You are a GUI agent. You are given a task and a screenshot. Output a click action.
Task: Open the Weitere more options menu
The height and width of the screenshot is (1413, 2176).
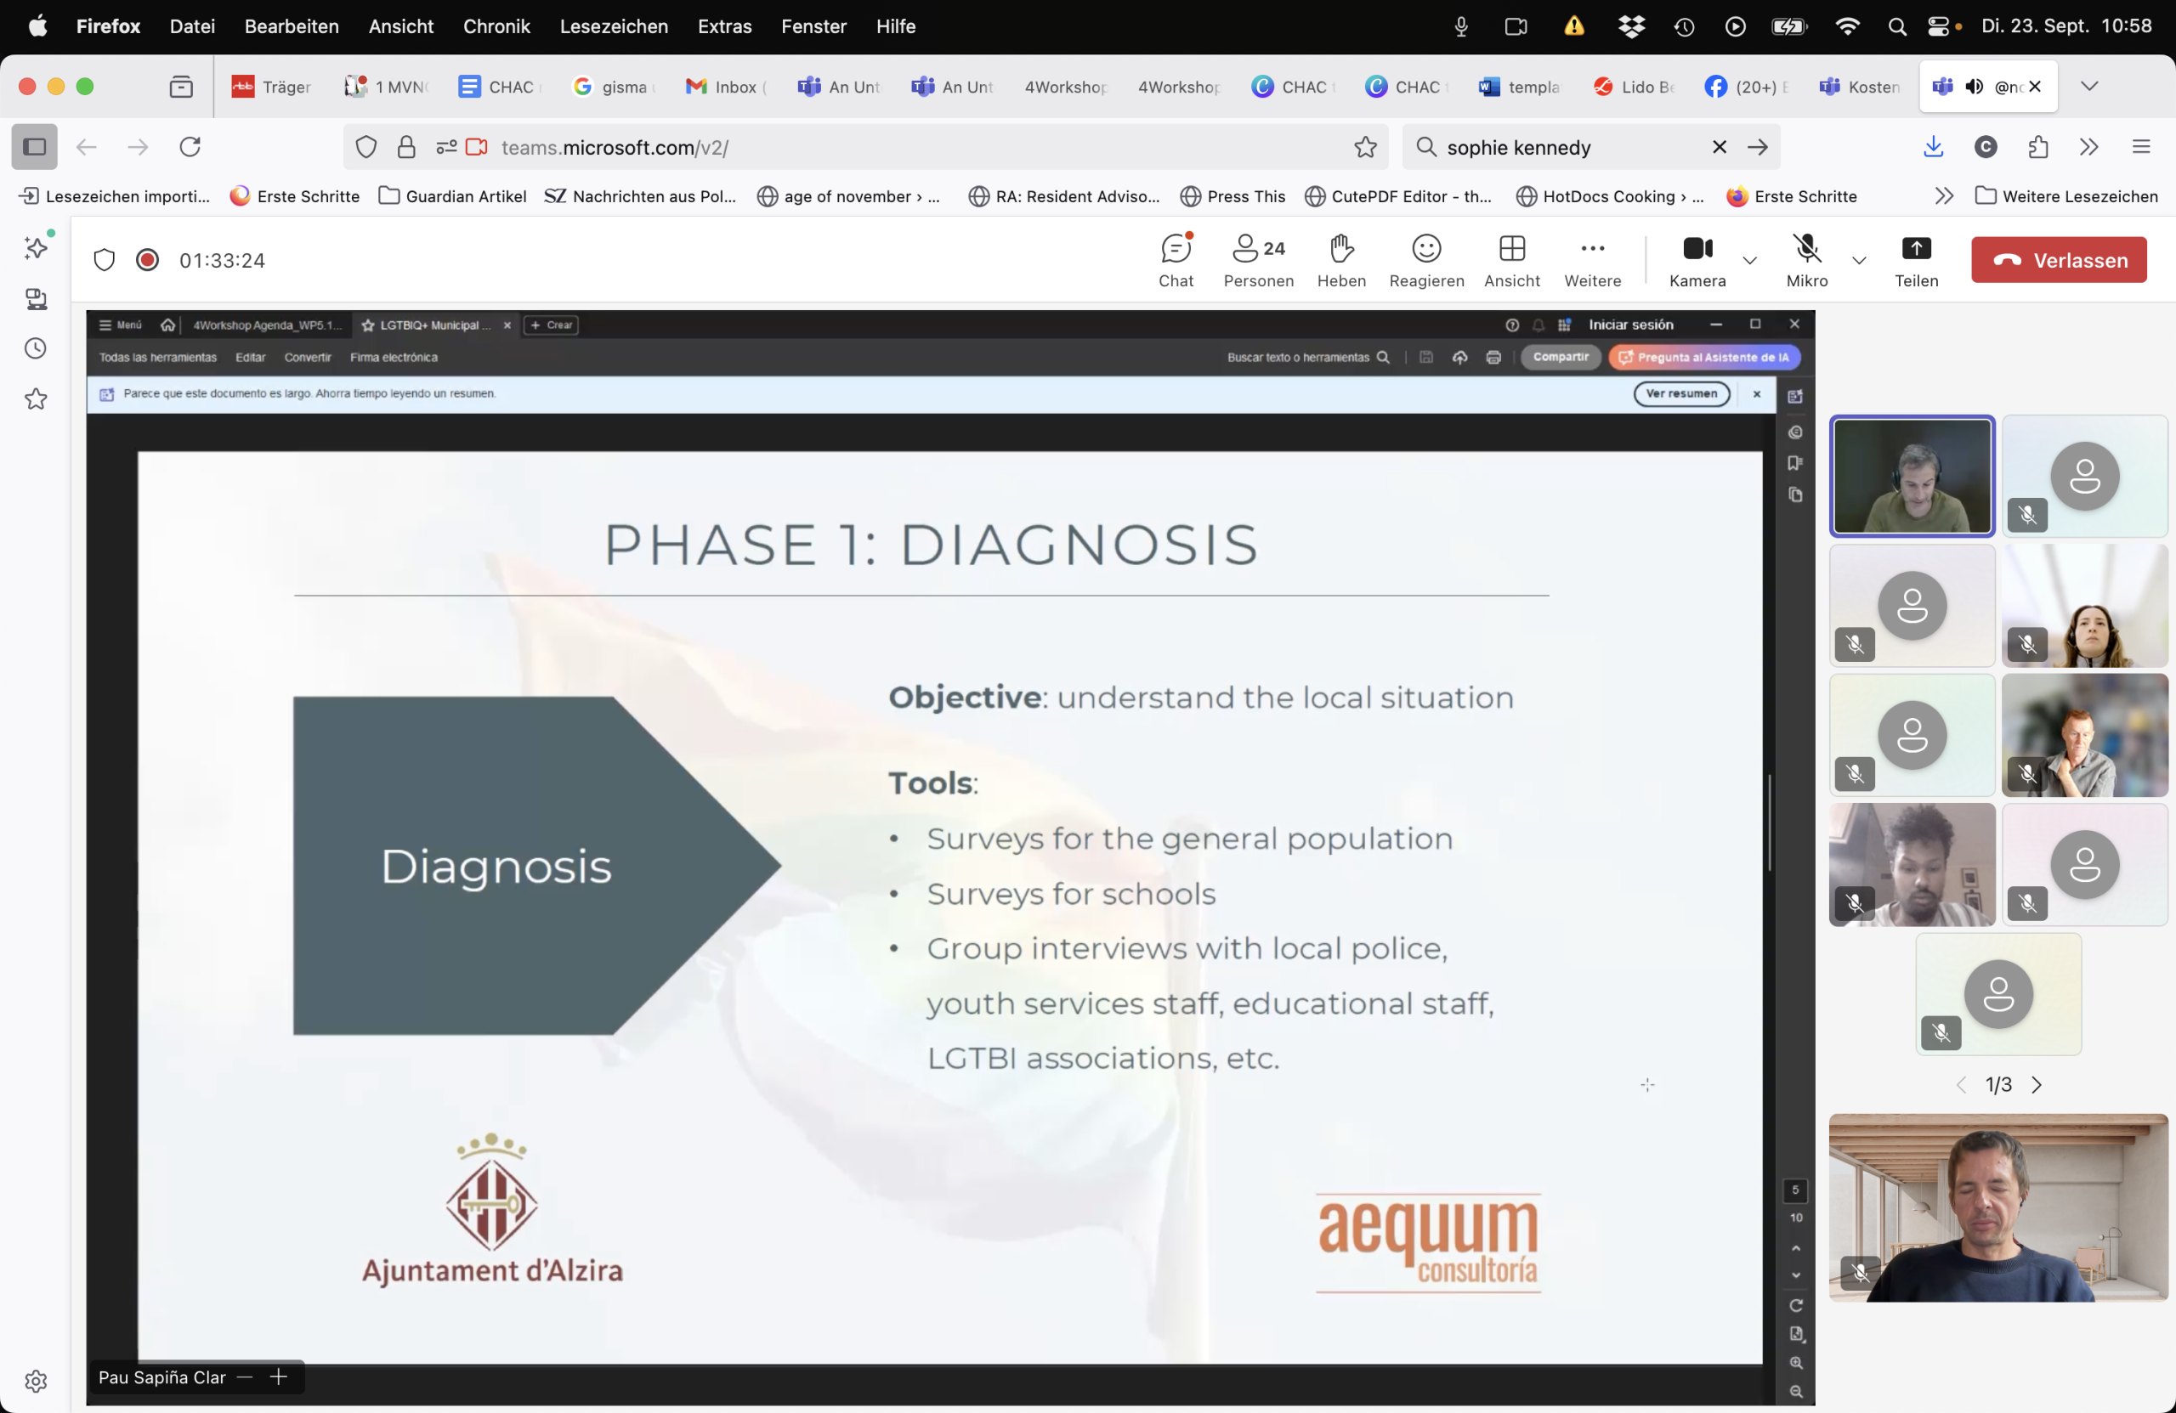pos(1592,259)
